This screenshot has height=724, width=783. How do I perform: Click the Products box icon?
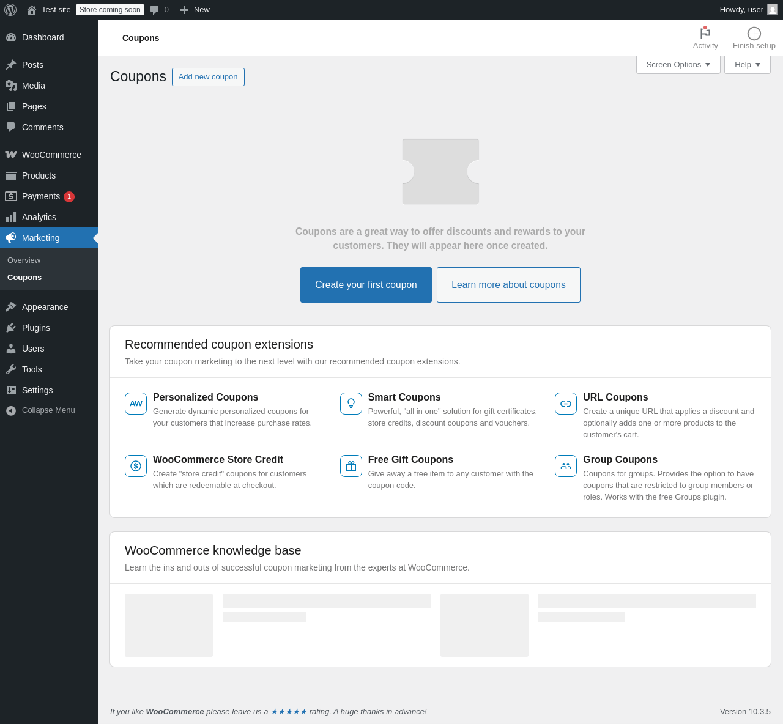coord(11,175)
